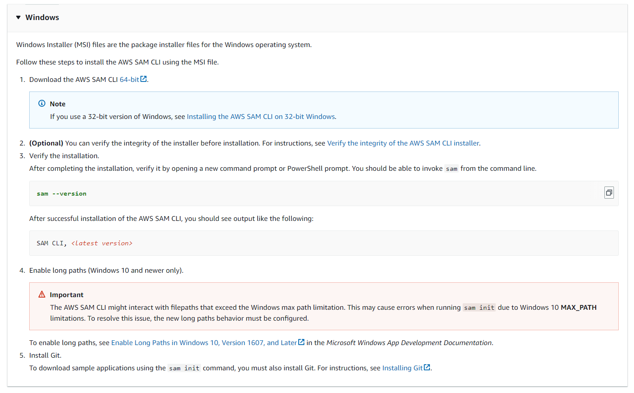
Task: Click external link icon after Installing Git
Action: pos(427,368)
